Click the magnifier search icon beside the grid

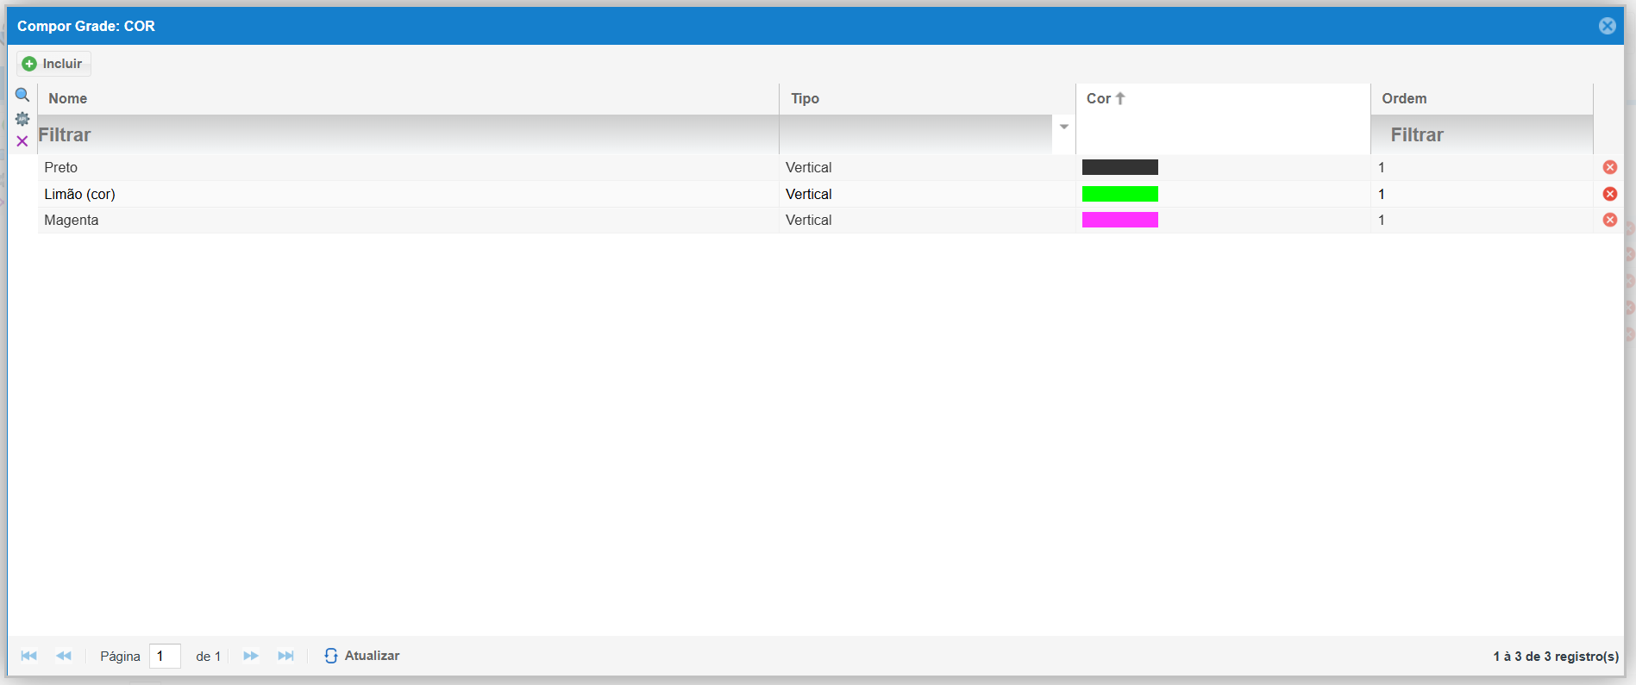[x=22, y=95]
